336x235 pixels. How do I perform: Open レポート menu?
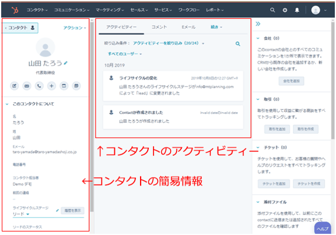(x=215, y=10)
